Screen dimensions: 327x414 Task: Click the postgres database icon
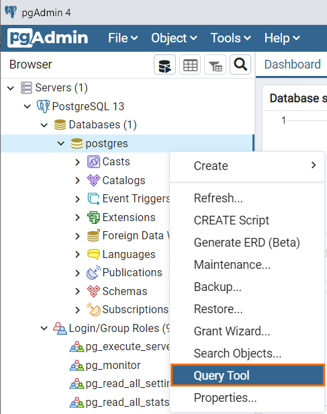(77, 143)
